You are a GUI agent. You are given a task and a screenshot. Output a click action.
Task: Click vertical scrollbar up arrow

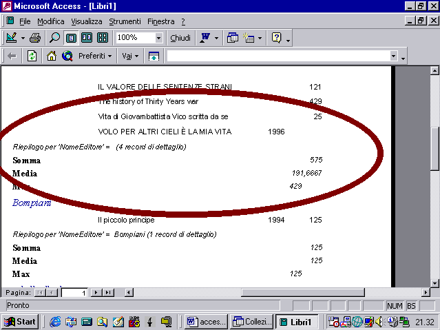tap(434, 71)
